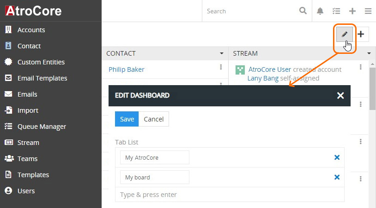Open the Philip Baker contact link
This screenshot has height=208, width=376.
(127, 69)
